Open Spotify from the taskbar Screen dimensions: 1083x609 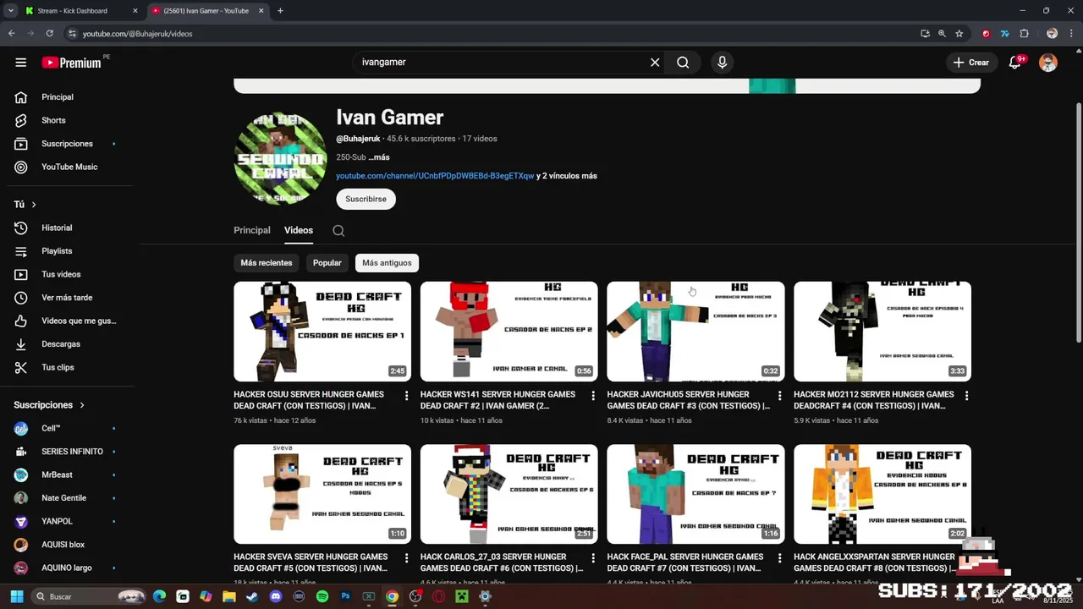(x=322, y=596)
